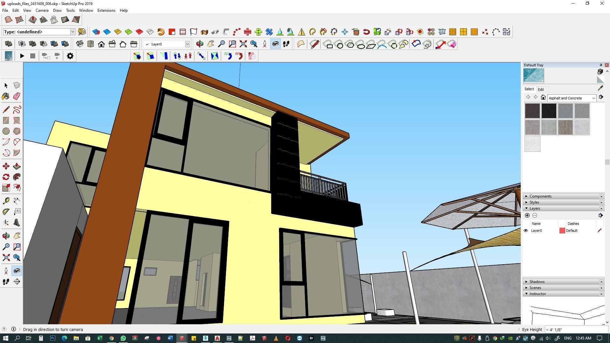Viewport: 610px width, 343px height.
Task: Click the Add Layer plus button
Action: coord(527,216)
